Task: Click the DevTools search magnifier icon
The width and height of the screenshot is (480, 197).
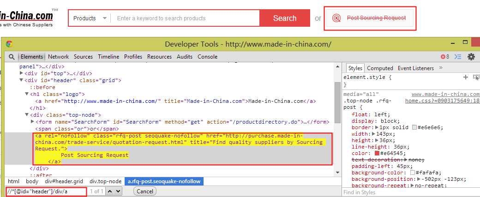Action: pyautogui.click(x=12, y=57)
